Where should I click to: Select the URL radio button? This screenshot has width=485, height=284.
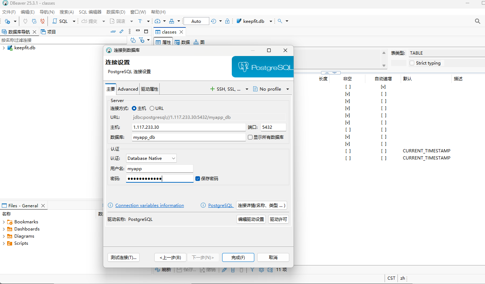point(152,108)
